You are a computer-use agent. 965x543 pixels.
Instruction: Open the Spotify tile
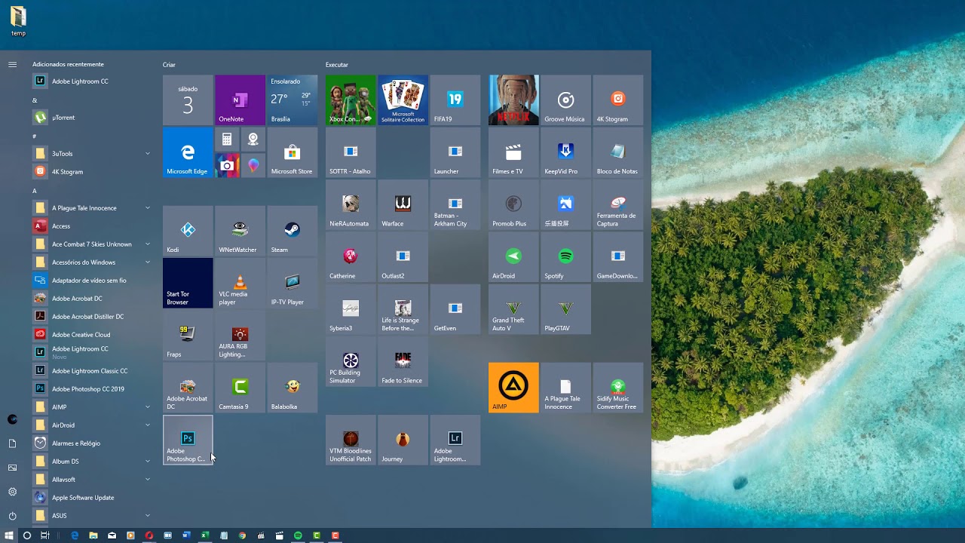tap(565, 256)
